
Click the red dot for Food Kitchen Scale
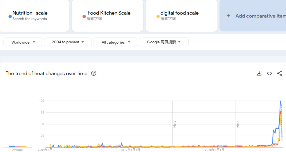click(x=84, y=16)
